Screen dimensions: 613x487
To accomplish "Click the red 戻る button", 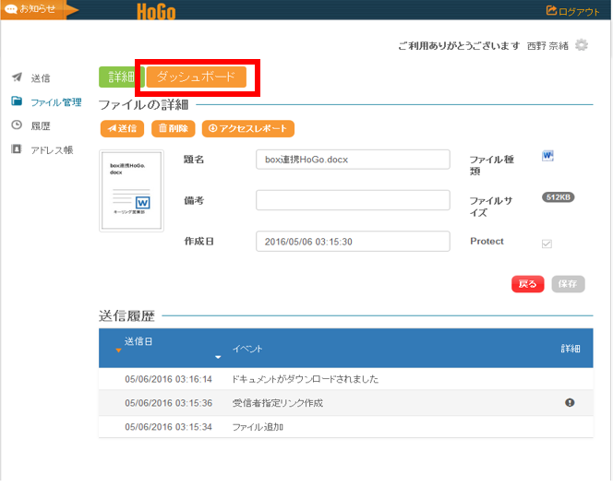I will 527,284.
